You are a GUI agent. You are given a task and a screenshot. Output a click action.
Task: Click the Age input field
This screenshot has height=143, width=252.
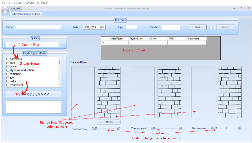(131, 27)
